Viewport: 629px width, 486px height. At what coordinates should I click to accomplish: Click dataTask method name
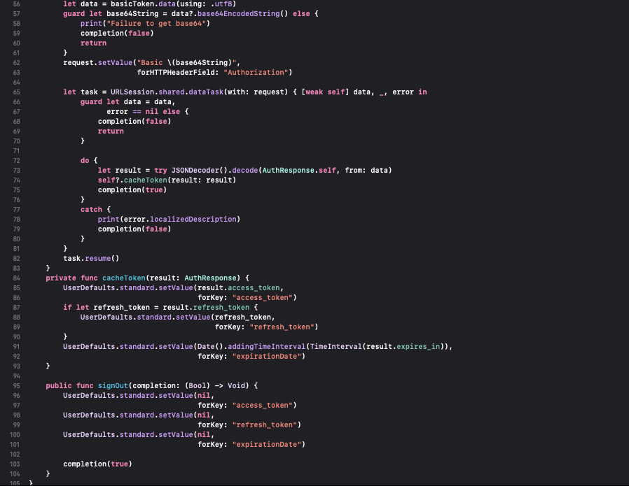click(x=206, y=92)
